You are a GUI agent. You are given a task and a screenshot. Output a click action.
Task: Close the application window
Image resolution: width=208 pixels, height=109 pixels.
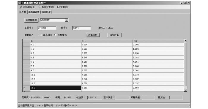(x=188, y=3)
